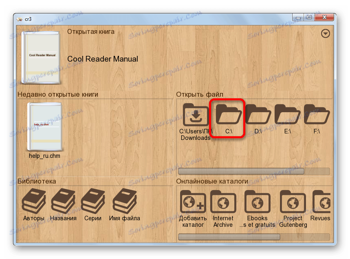Minimize the cr3 window
The height and width of the screenshot is (259, 350).
click(298, 18)
